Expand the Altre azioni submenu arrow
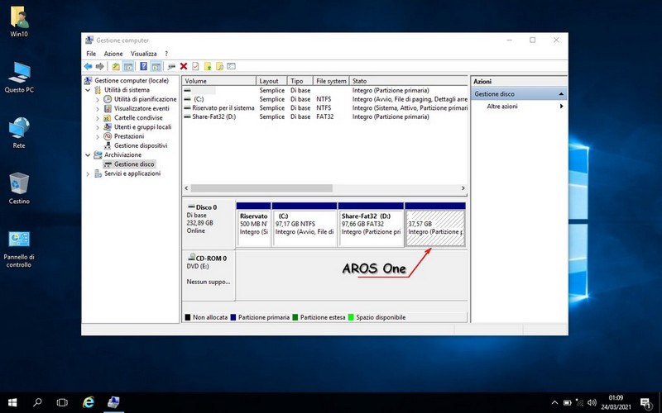The height and width of the screenshot is (413, 662). (562, 107)
